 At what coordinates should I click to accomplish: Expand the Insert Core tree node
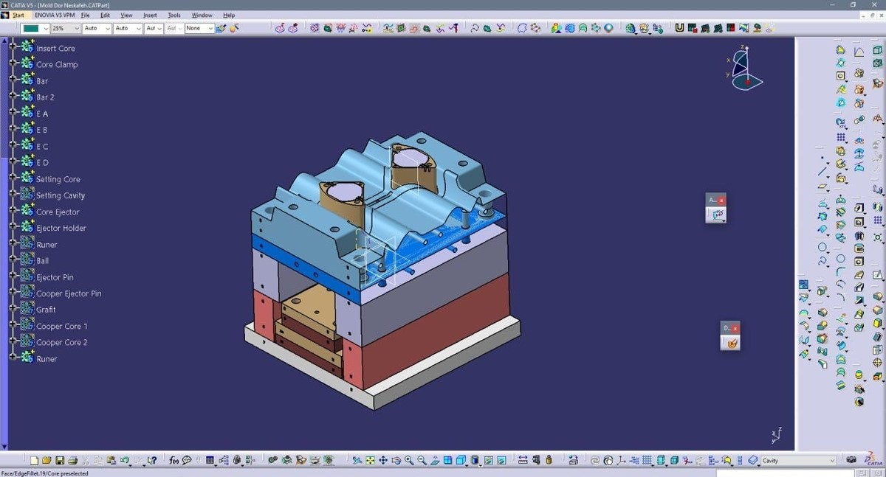(13, 48)
